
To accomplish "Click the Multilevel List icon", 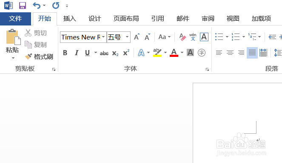I will [x=252, y=37].
